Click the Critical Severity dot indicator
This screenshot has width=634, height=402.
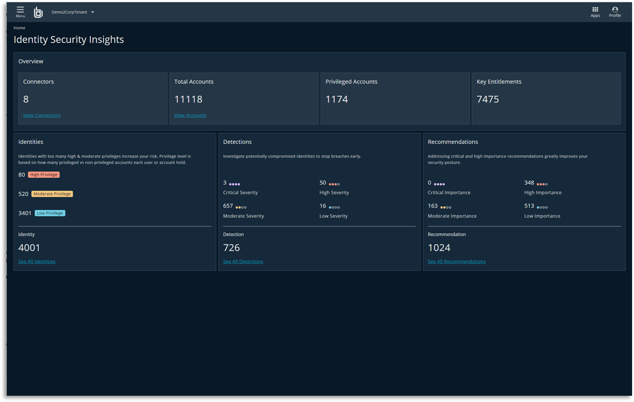[234, 183]
